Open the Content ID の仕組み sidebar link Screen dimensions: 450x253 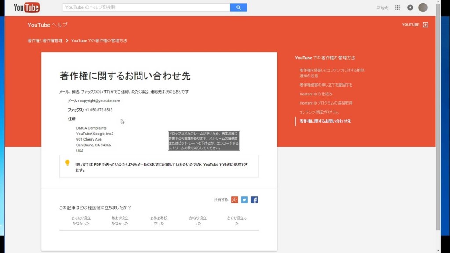pos(316,94)
